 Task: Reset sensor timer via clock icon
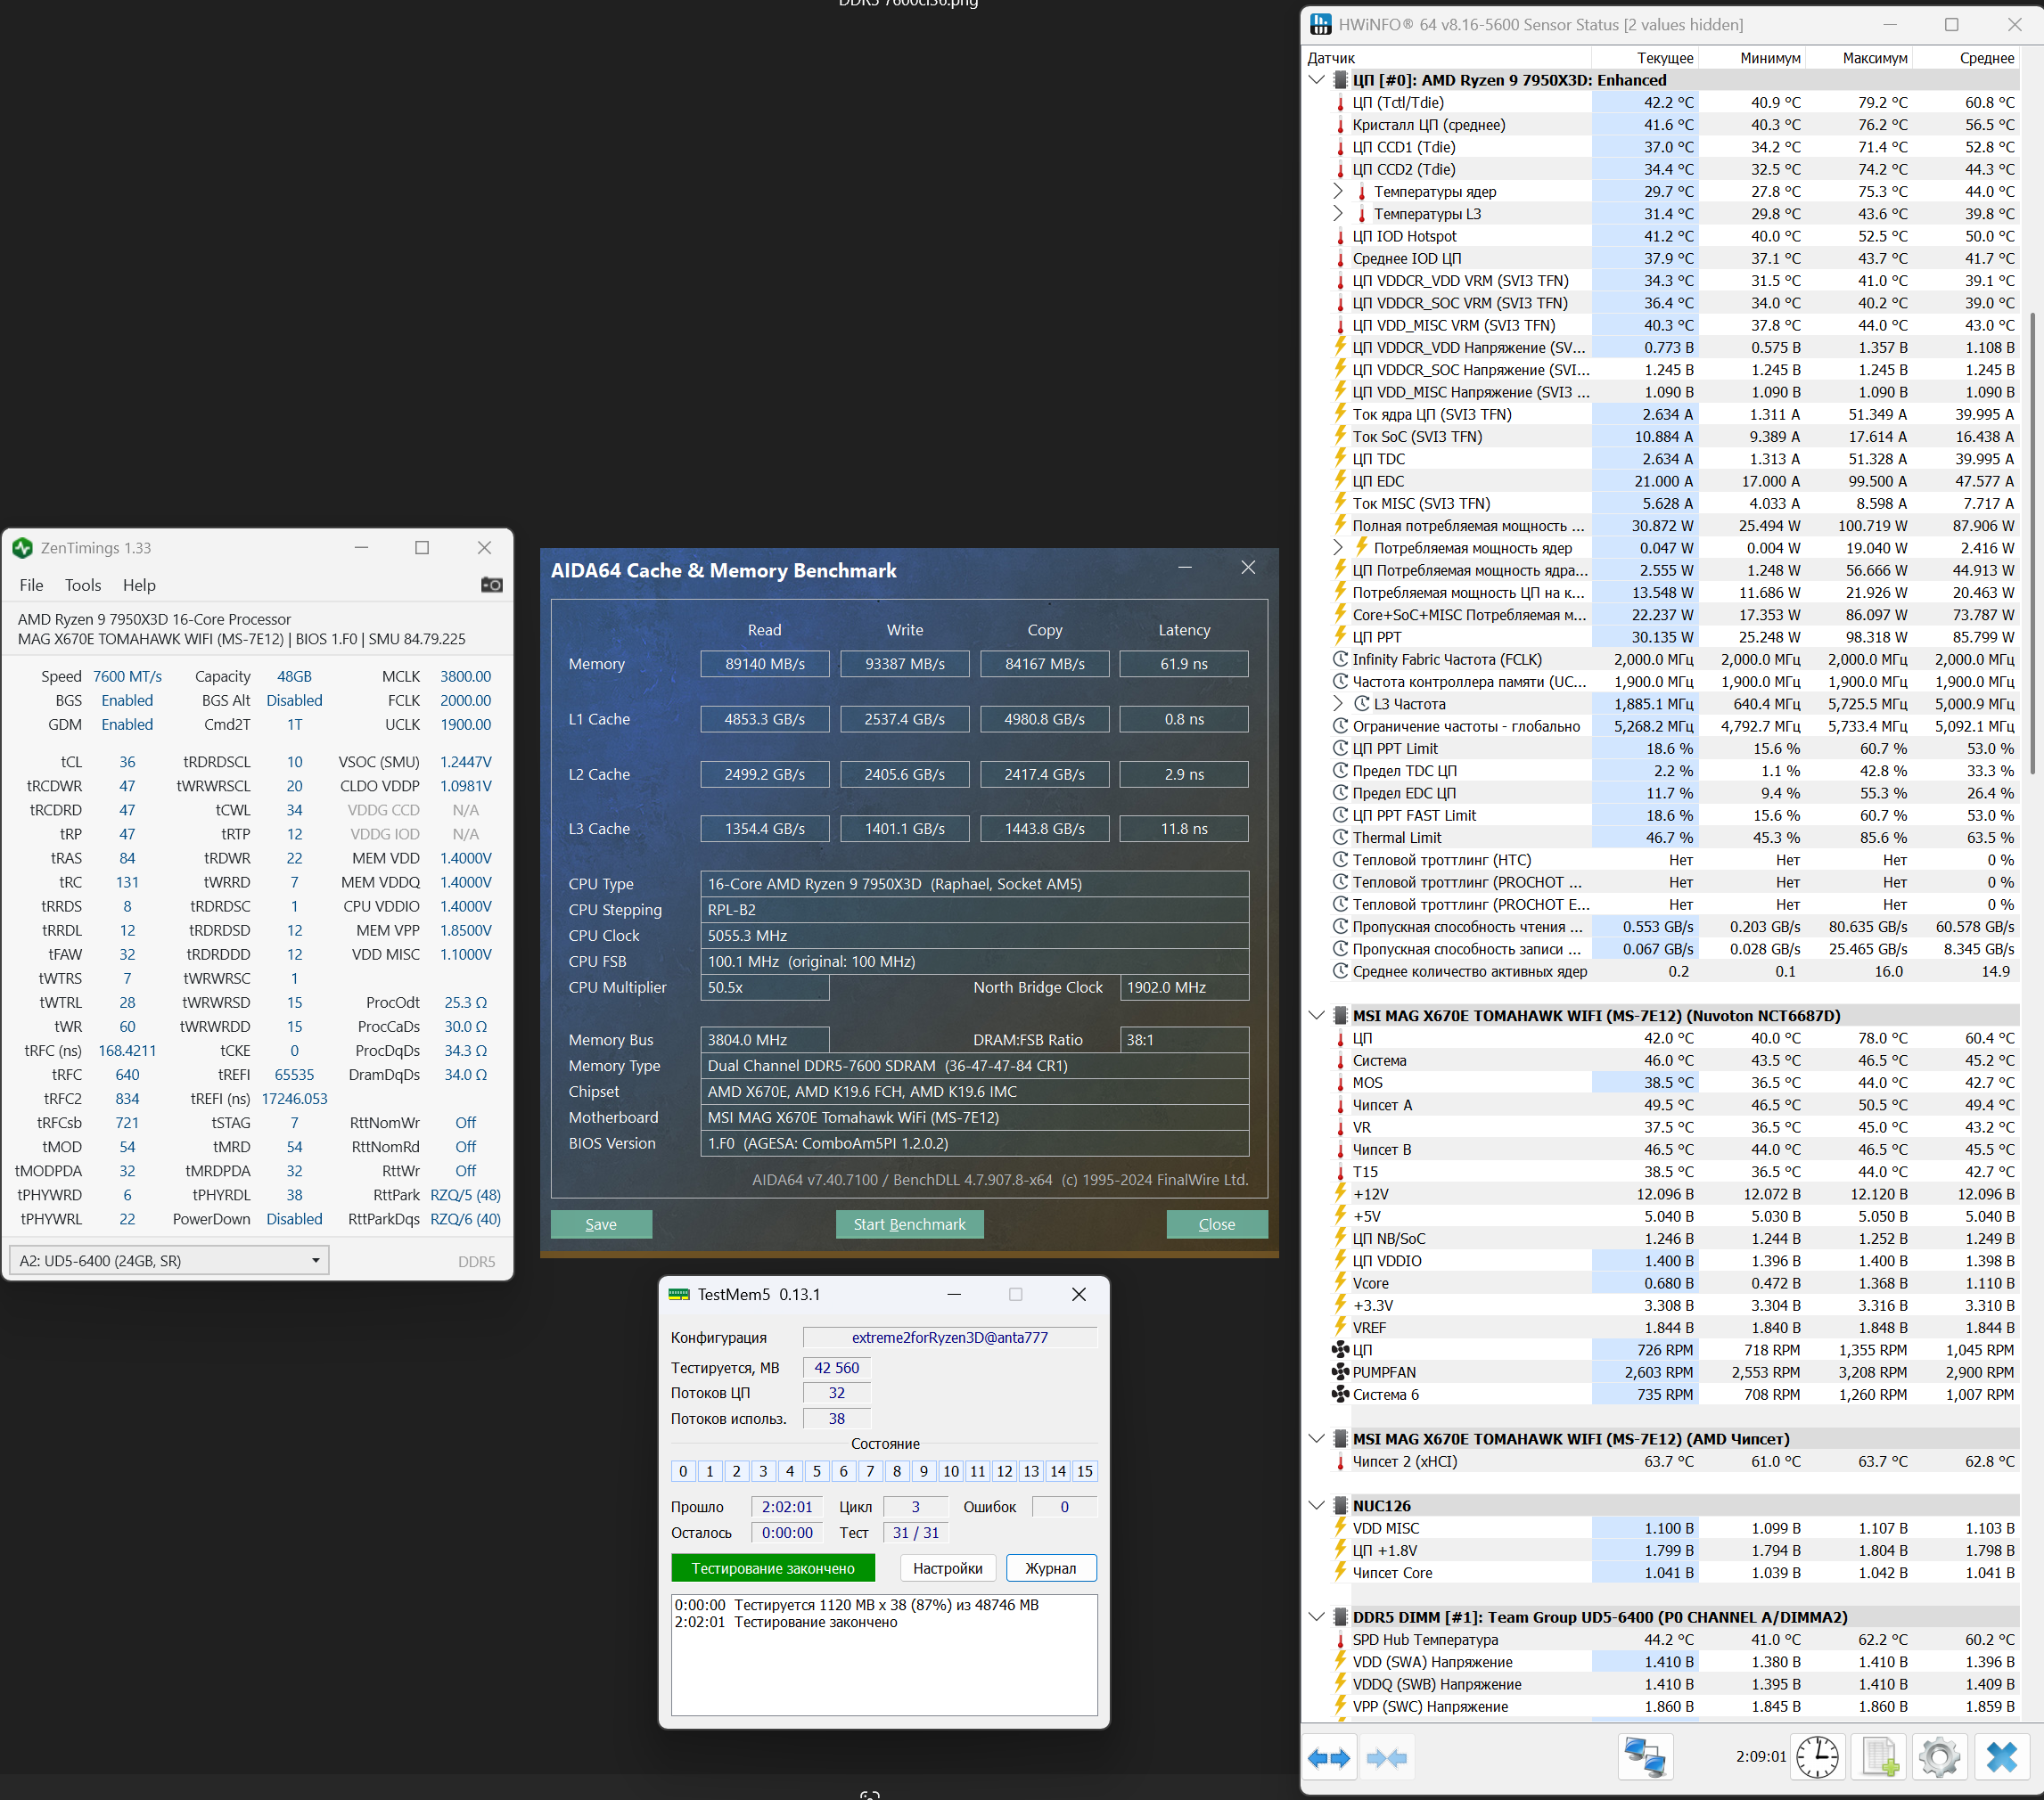[x=1816, y=1757]
